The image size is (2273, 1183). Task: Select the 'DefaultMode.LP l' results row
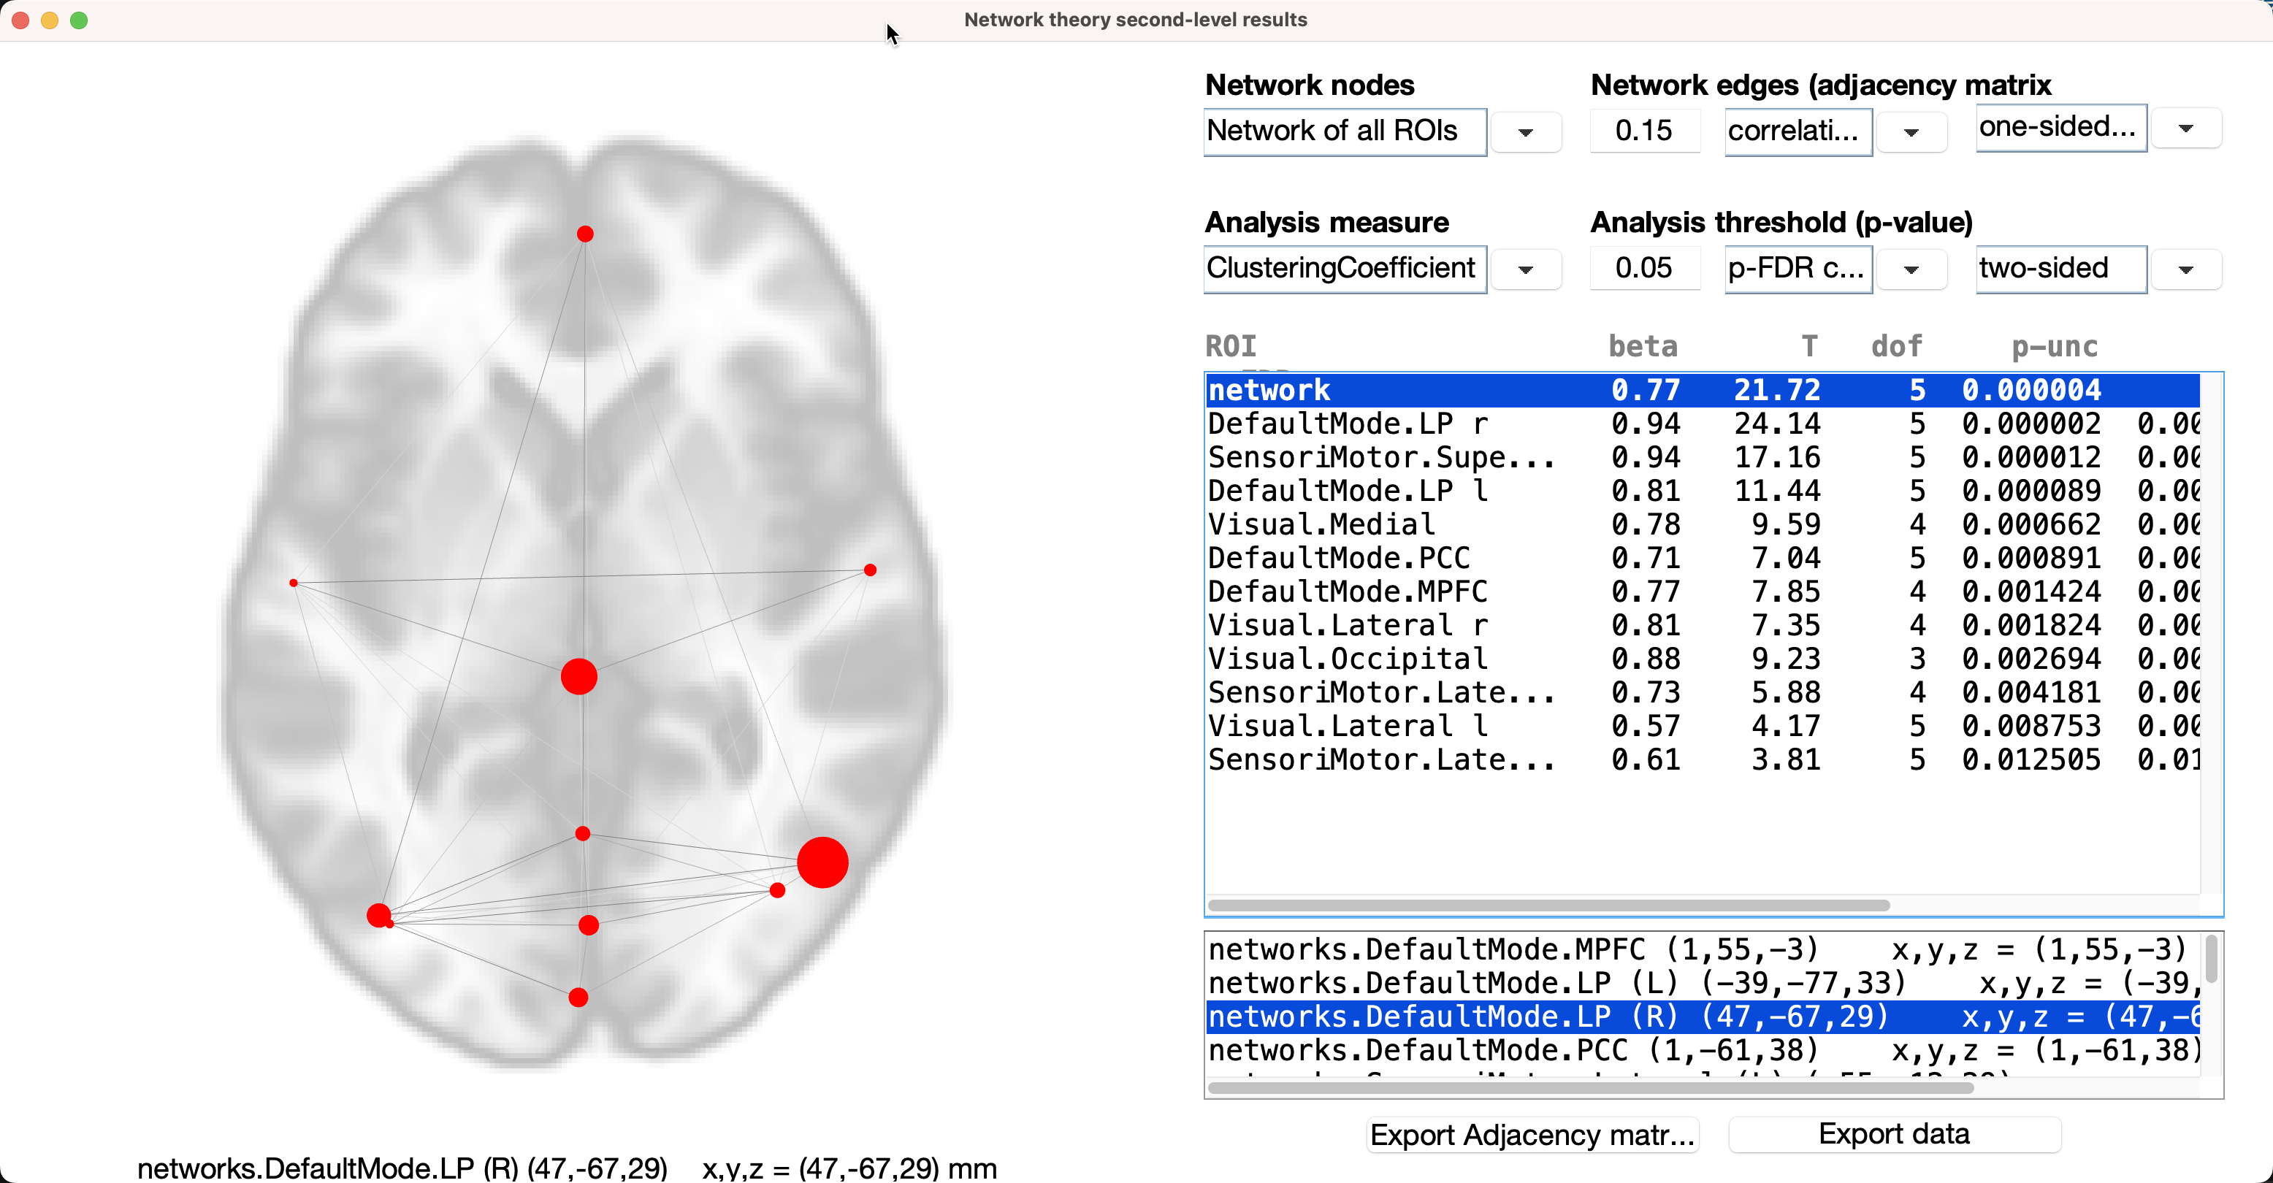(x=1703, y=491)
